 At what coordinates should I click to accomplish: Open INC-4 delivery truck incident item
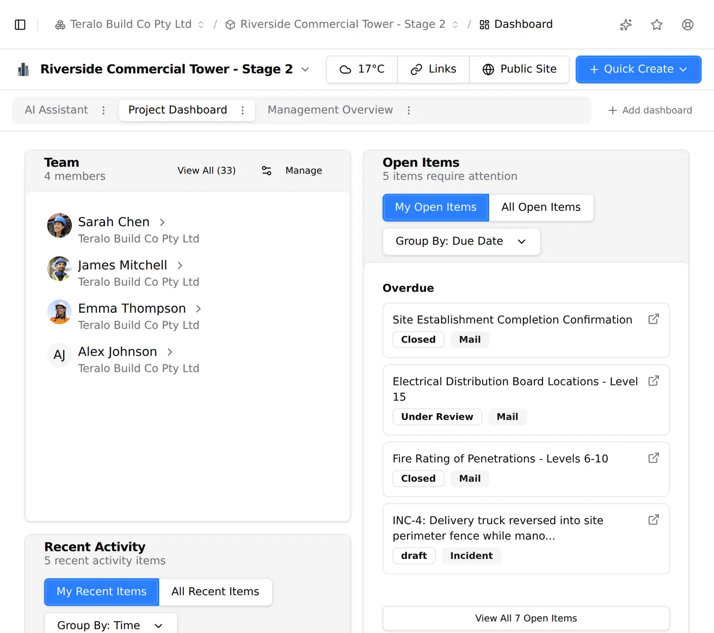(x=498, y=528)
